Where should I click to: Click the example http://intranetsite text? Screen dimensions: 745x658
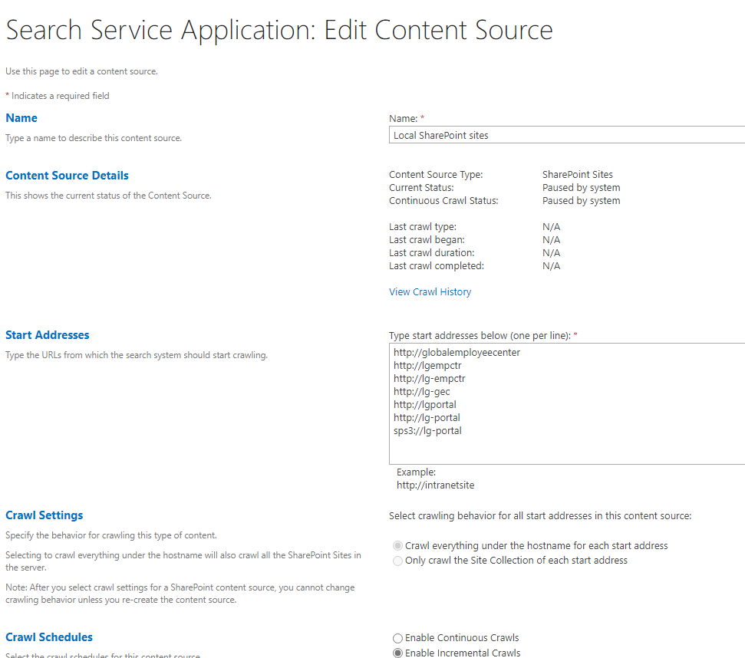point(435,485)
